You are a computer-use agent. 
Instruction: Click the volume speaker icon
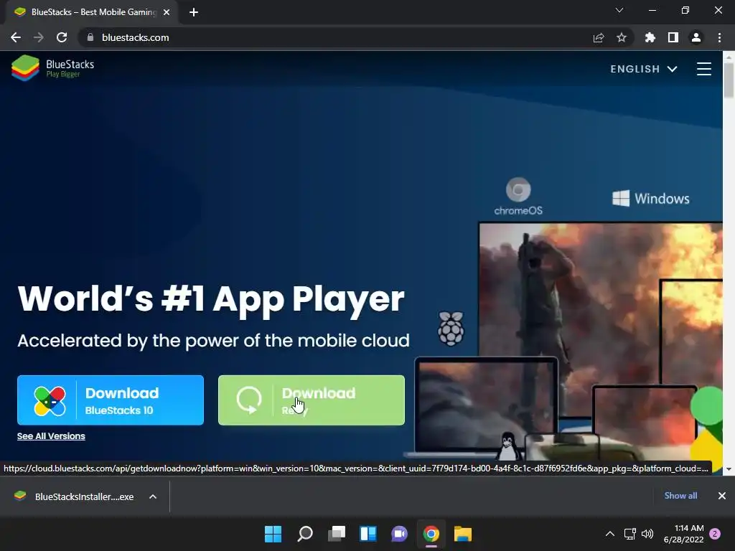pyautogui.click(x=647, y=534)
